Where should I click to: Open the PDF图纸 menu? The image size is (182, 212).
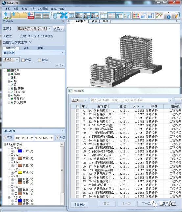point(43,9)
